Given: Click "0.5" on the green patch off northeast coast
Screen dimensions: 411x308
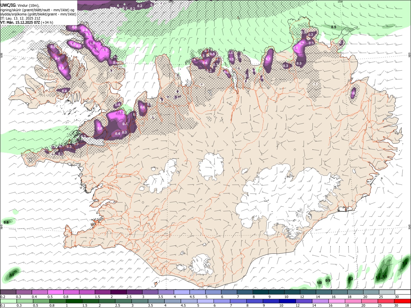Looking at the screenshot, I should coord(334,27).
